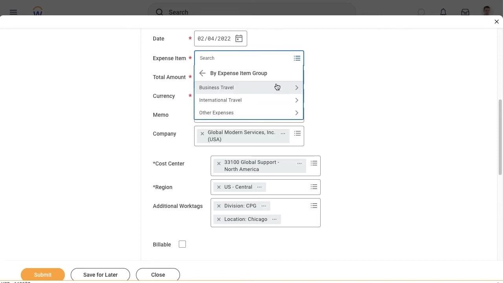Click the Close button
503x283 pixels.
pyautogui.click(x=158, y=275)
